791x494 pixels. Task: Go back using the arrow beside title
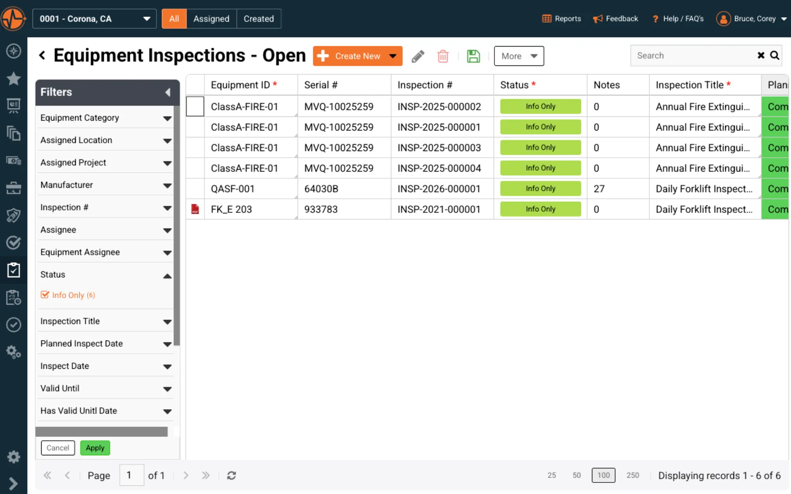click(x=42, y=55)
